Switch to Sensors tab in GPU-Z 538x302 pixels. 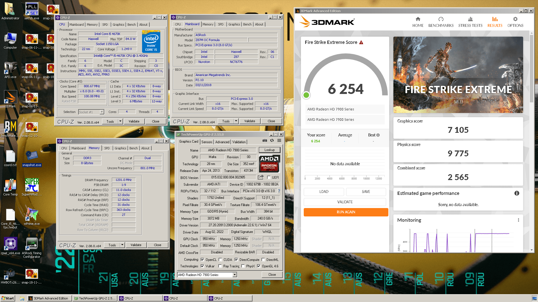[207, 142]
